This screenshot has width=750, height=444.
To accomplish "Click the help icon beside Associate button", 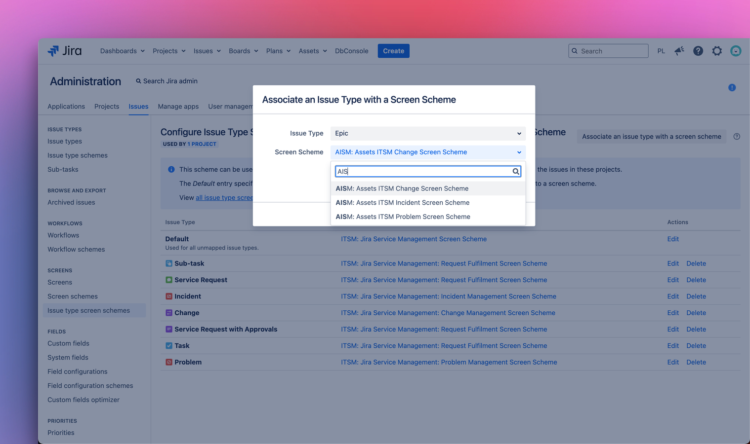I will point(737,137).
